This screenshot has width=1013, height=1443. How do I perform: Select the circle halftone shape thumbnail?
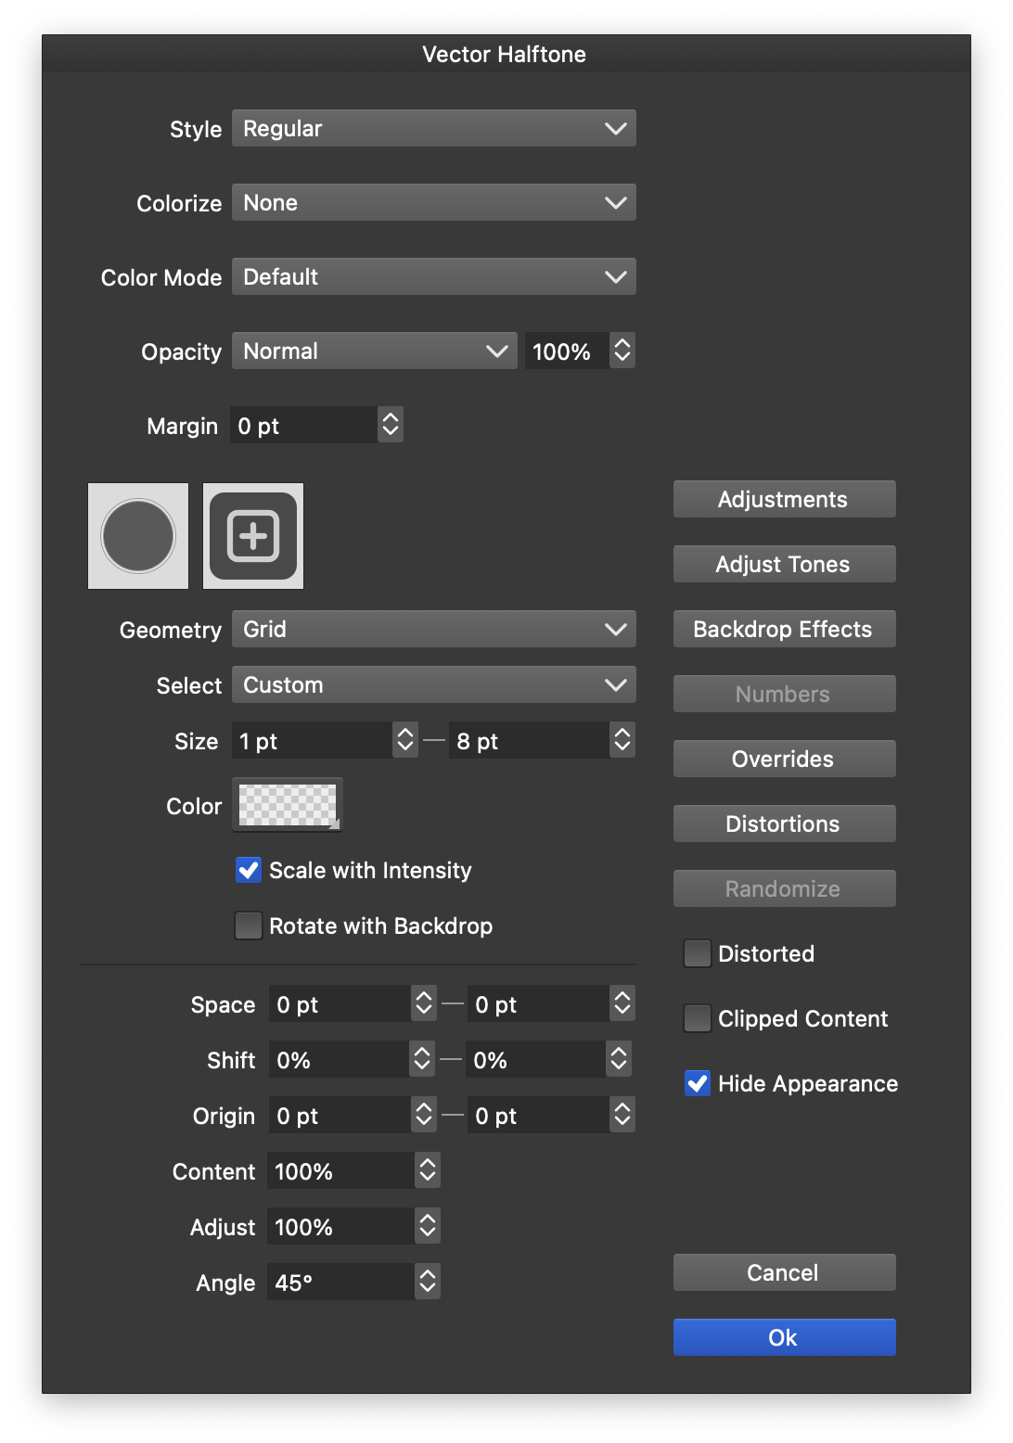click(138, 536)
